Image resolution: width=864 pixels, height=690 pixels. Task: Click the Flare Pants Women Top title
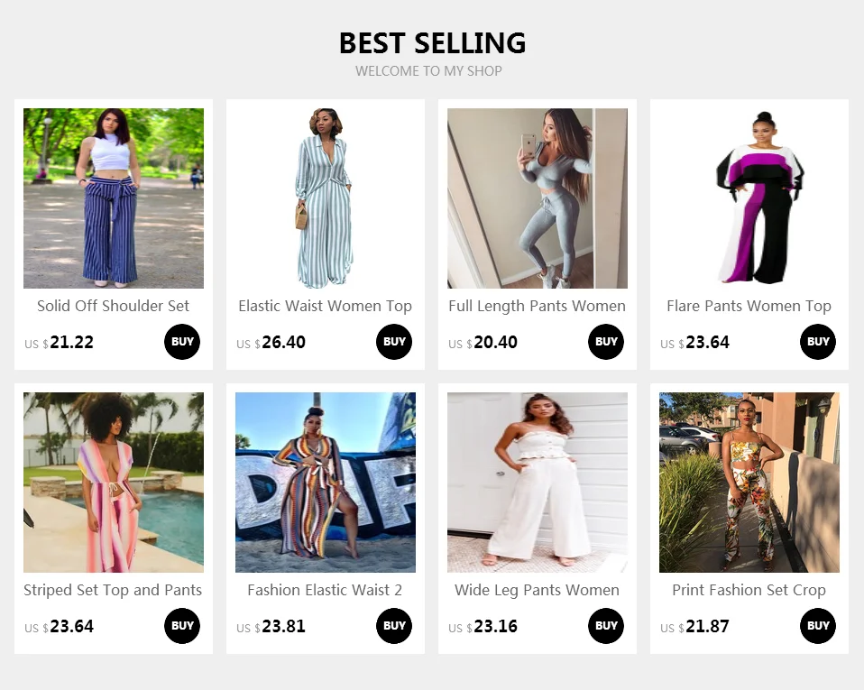[x=749, y=306]
